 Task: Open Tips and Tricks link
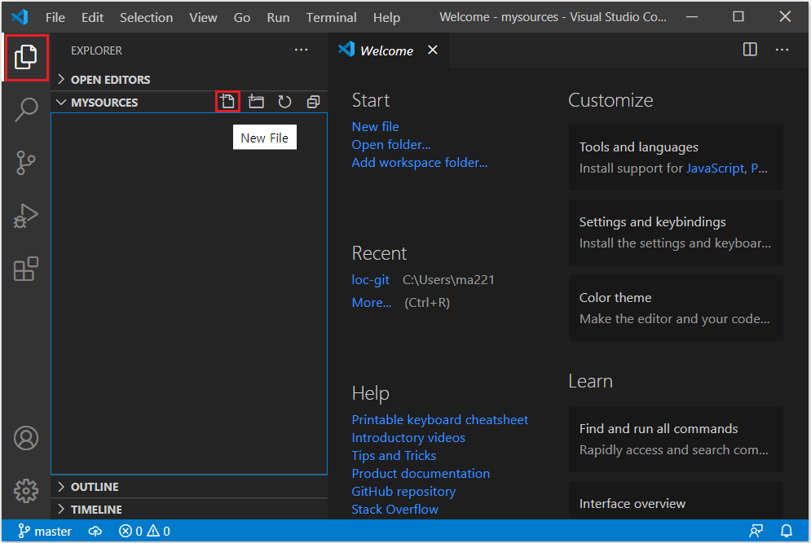click(394, 456)
